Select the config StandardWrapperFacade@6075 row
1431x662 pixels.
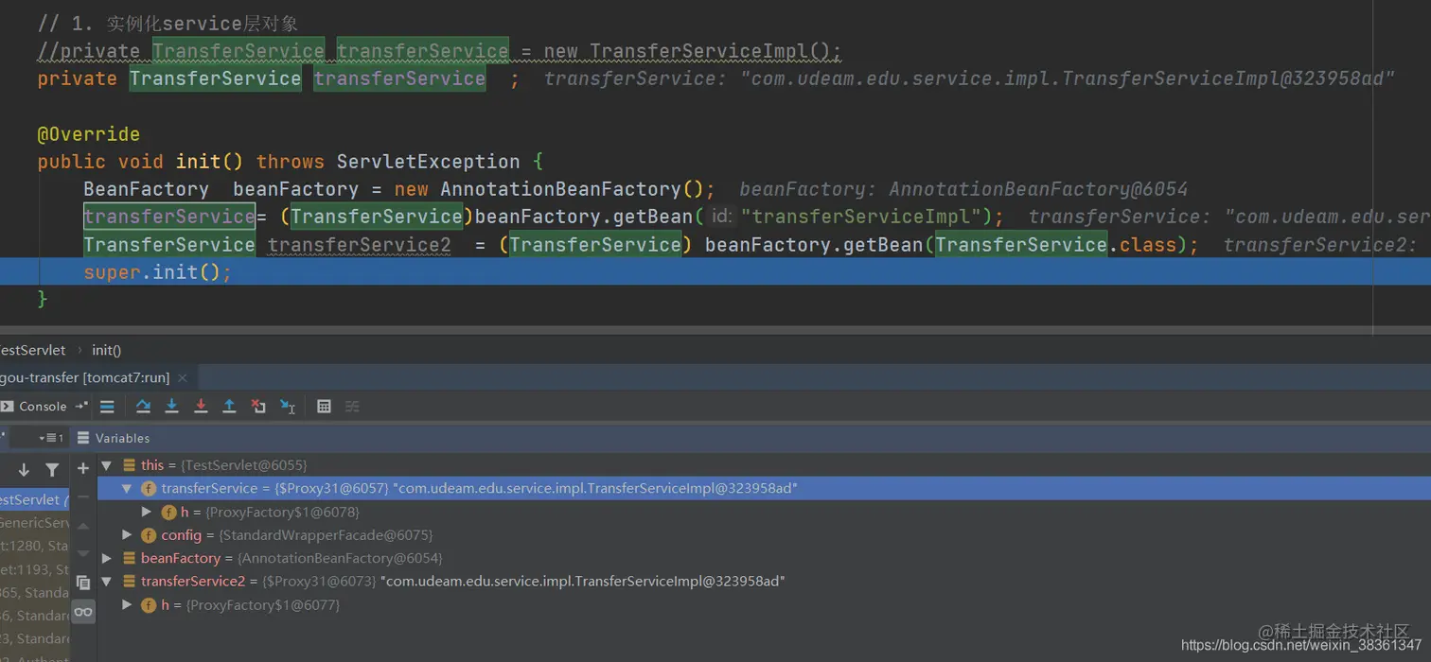pyautogui.click(x=764, y=535)
